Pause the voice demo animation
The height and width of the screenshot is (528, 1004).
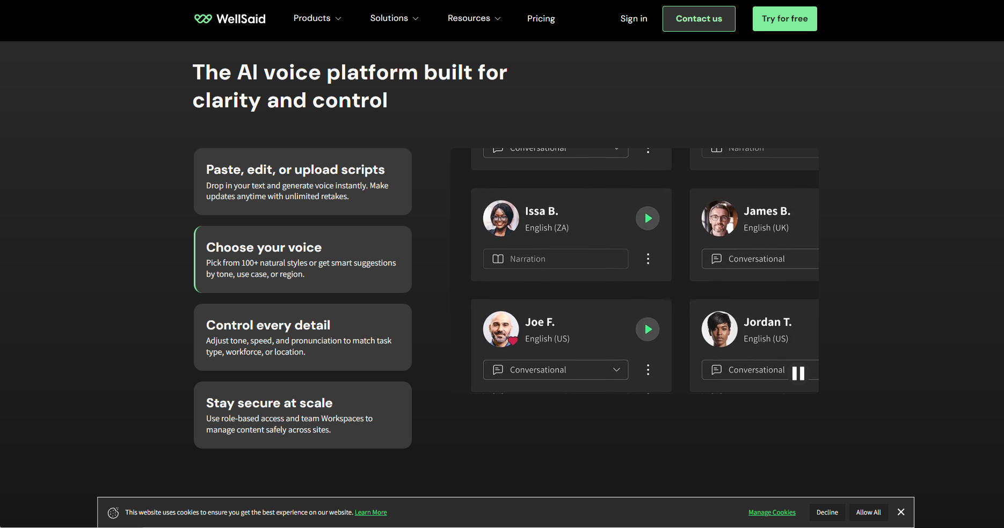(x=798, y=373)
